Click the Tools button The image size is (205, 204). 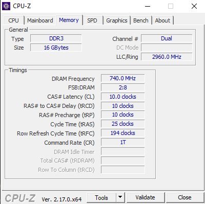pyautogui.click(x=101, y=197)
